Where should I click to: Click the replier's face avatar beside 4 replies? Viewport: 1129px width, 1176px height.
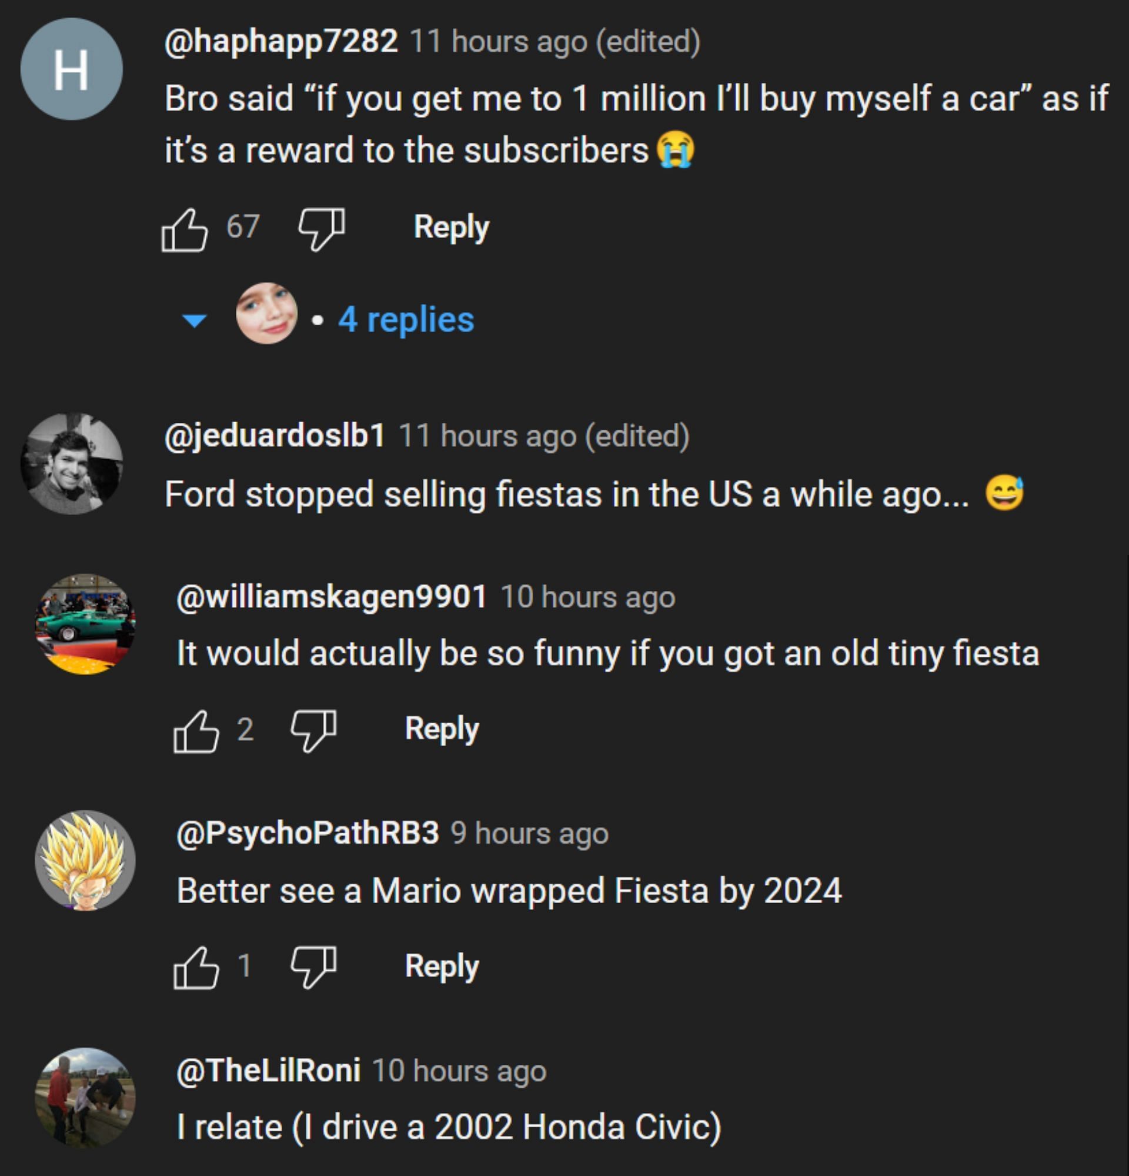(266, 313)
